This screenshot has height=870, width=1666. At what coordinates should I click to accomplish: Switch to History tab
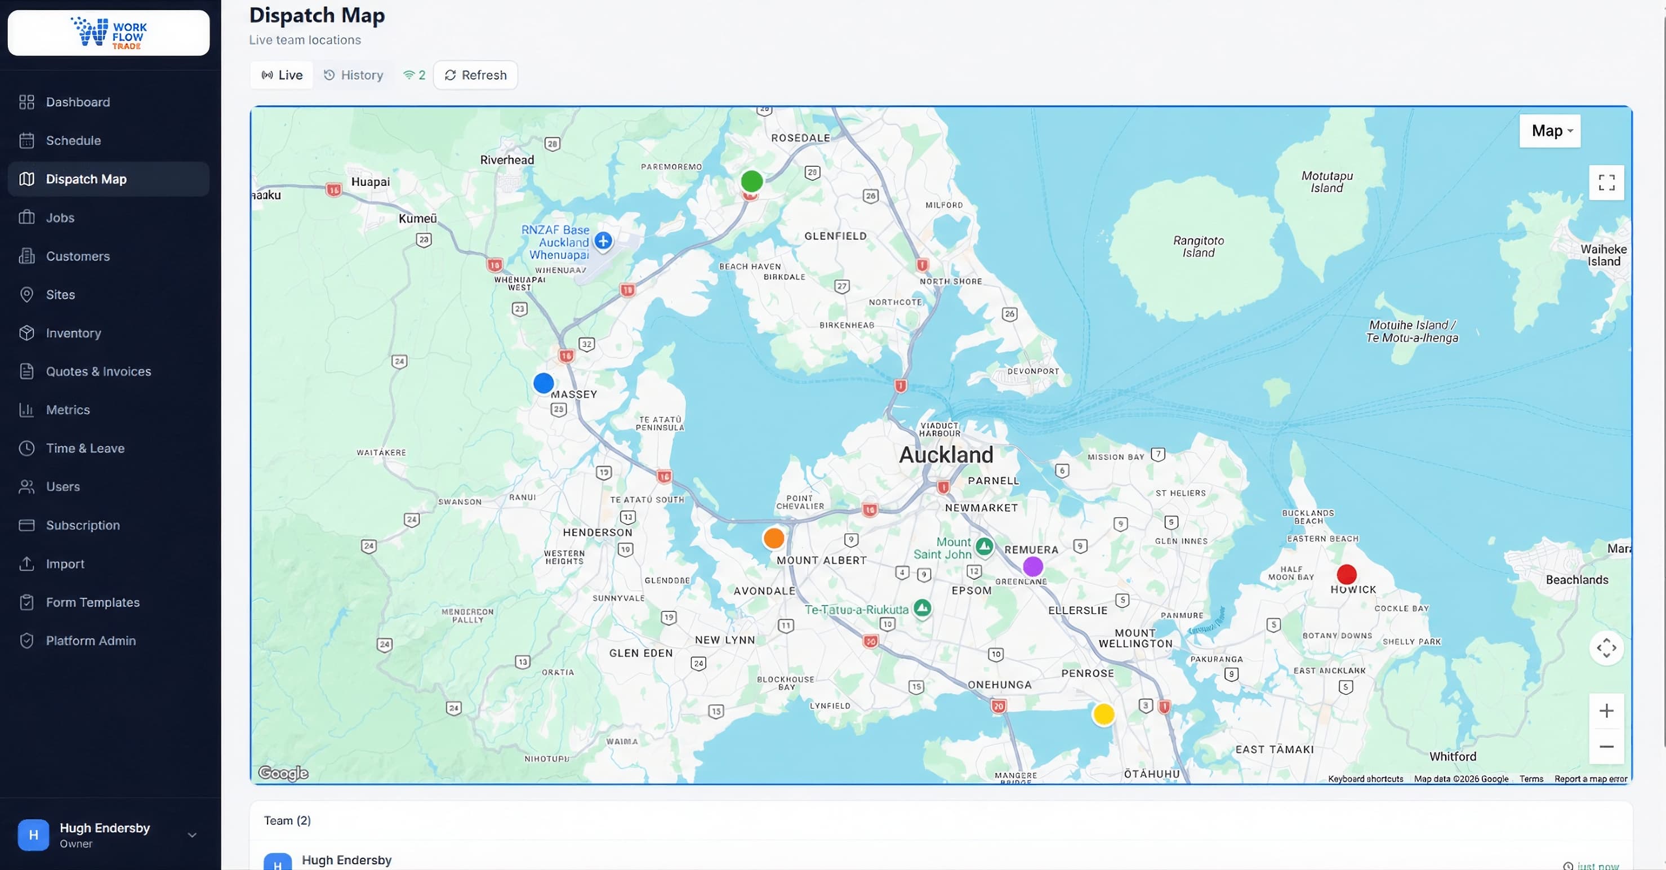353,75
